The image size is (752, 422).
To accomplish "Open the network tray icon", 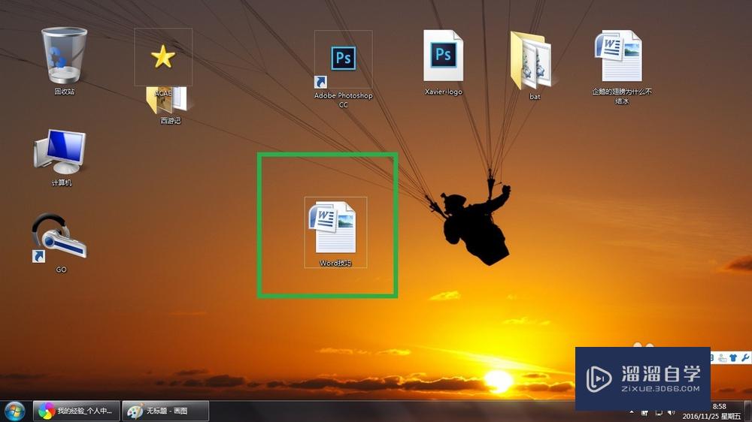I will point(658,412).
